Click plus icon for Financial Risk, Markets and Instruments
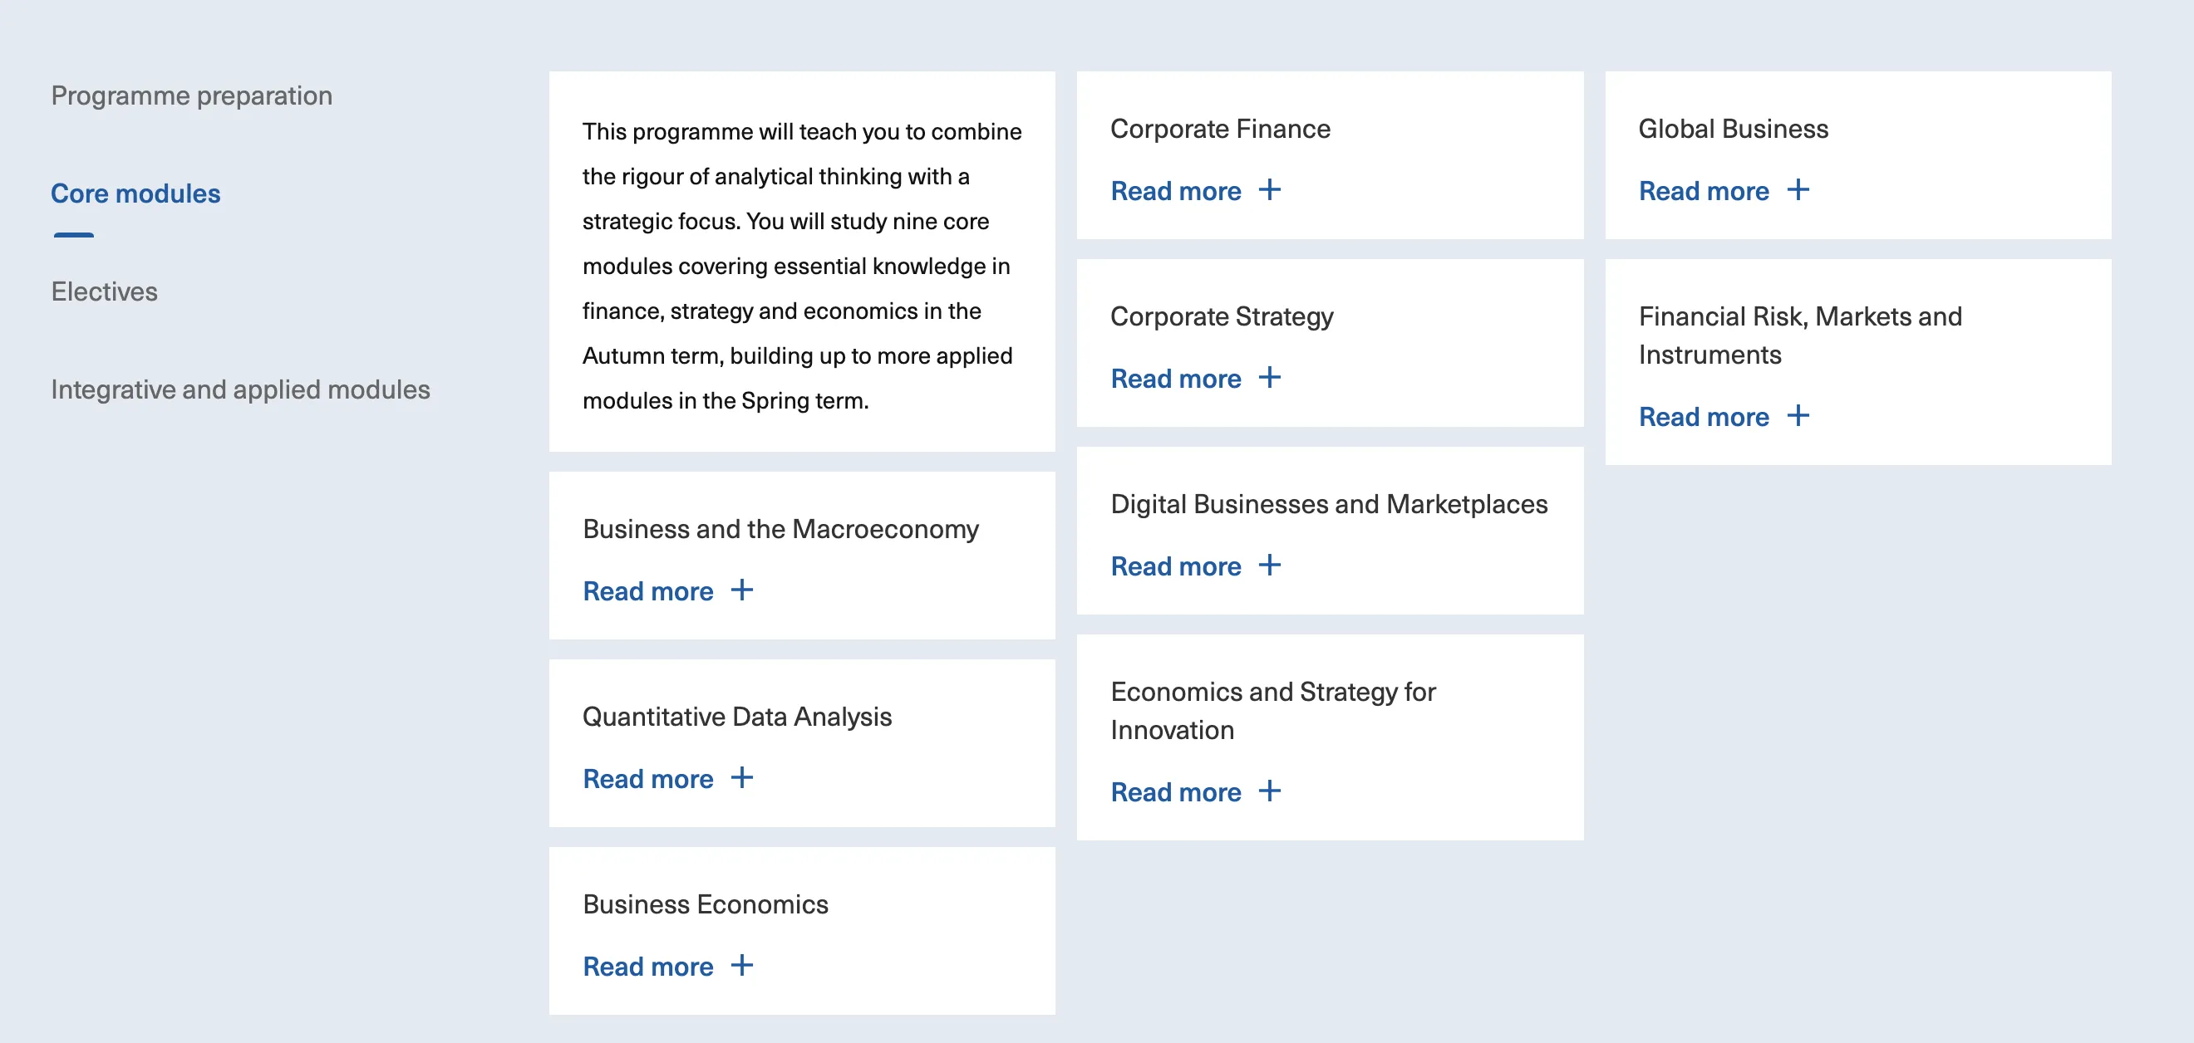 [x=1797, y=416]
